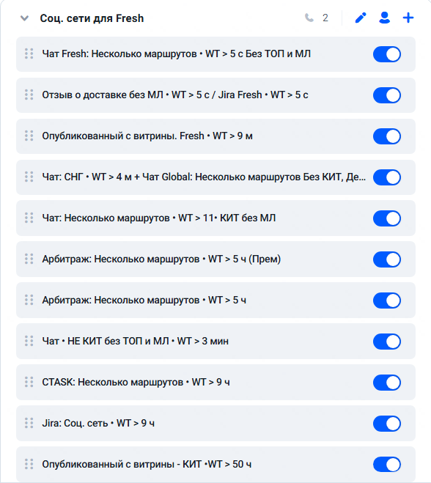Add a new rule with the plus icon

pyautogui.click(x=408, y=18)
